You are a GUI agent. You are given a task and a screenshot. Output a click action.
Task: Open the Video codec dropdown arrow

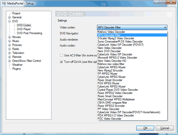(165, 27)
